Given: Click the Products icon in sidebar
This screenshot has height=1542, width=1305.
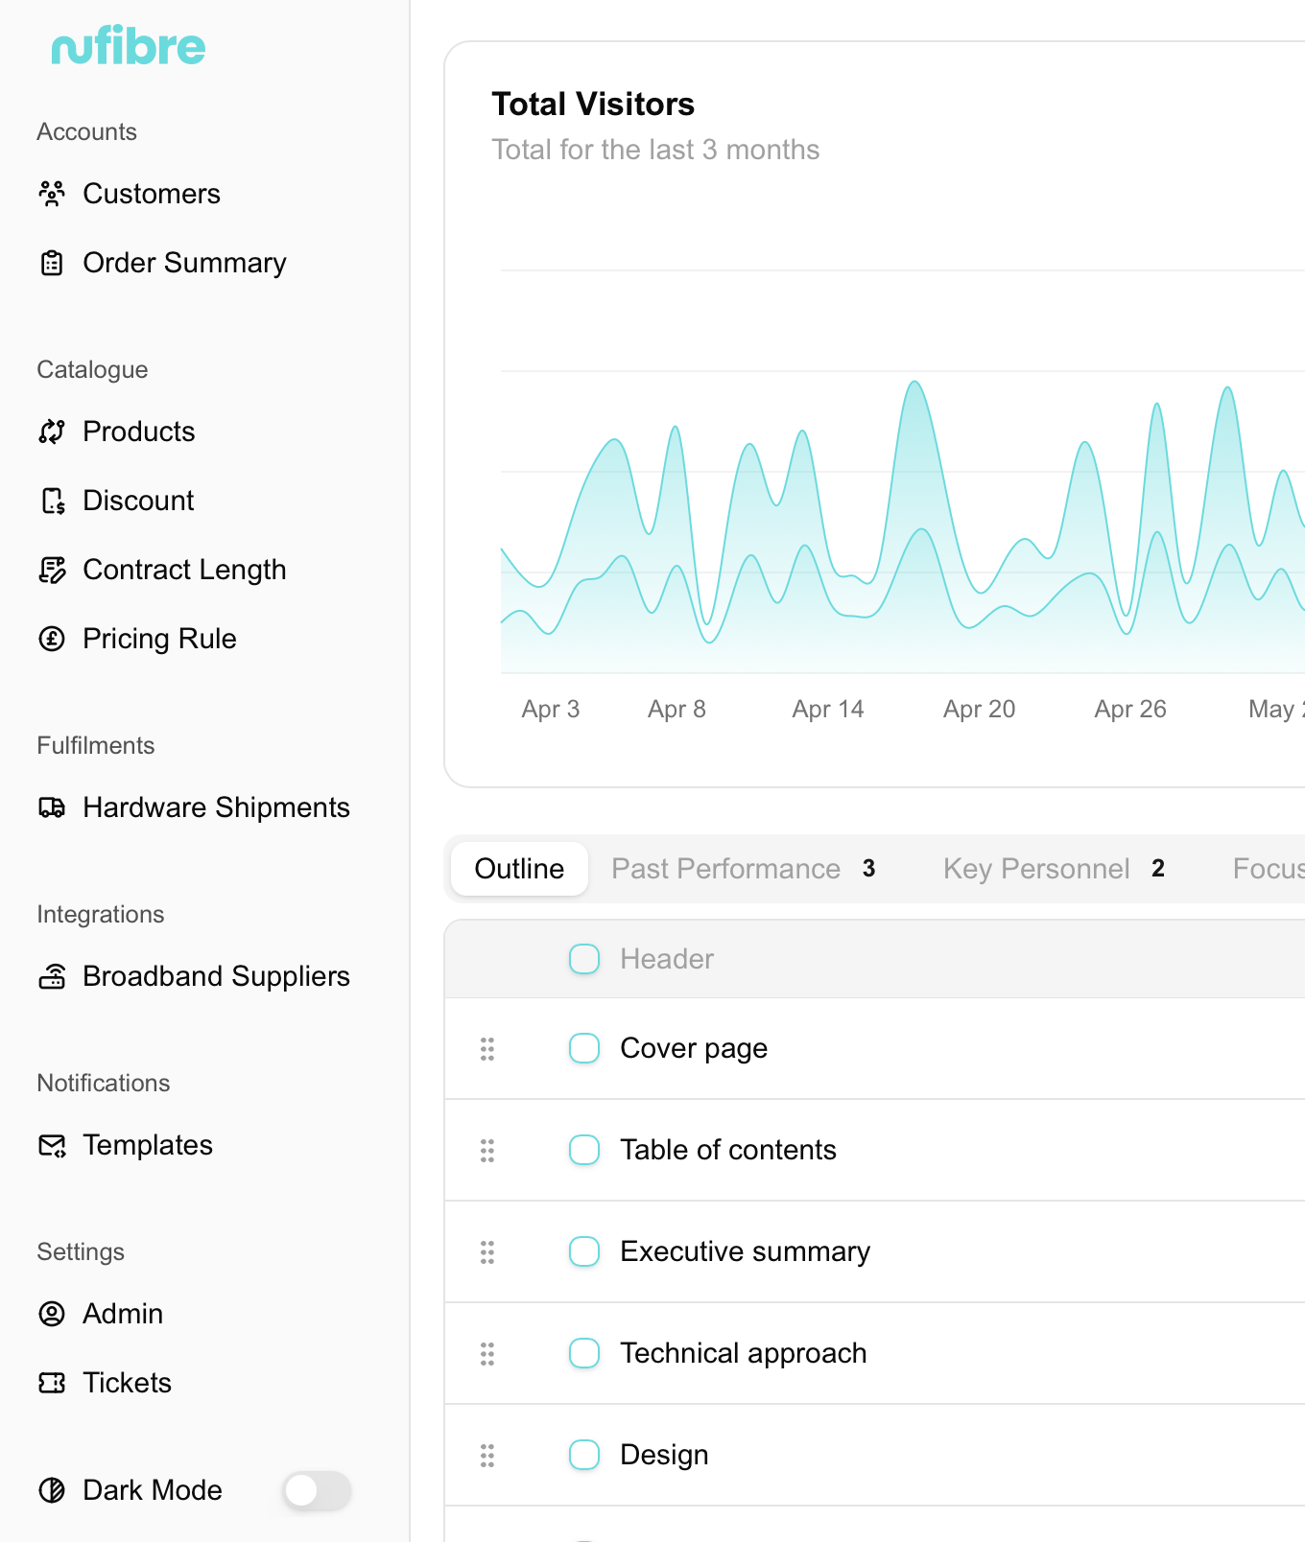Looking at the screenshot, I should tap(52, 432).
